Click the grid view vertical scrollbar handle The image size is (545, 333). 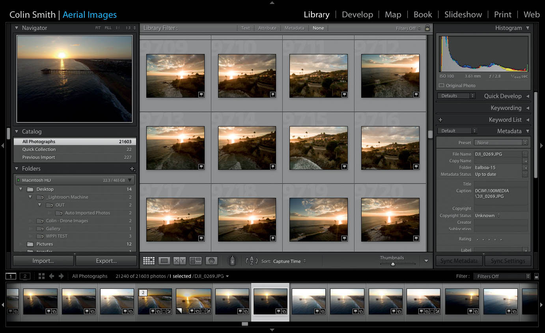[430, 134]
